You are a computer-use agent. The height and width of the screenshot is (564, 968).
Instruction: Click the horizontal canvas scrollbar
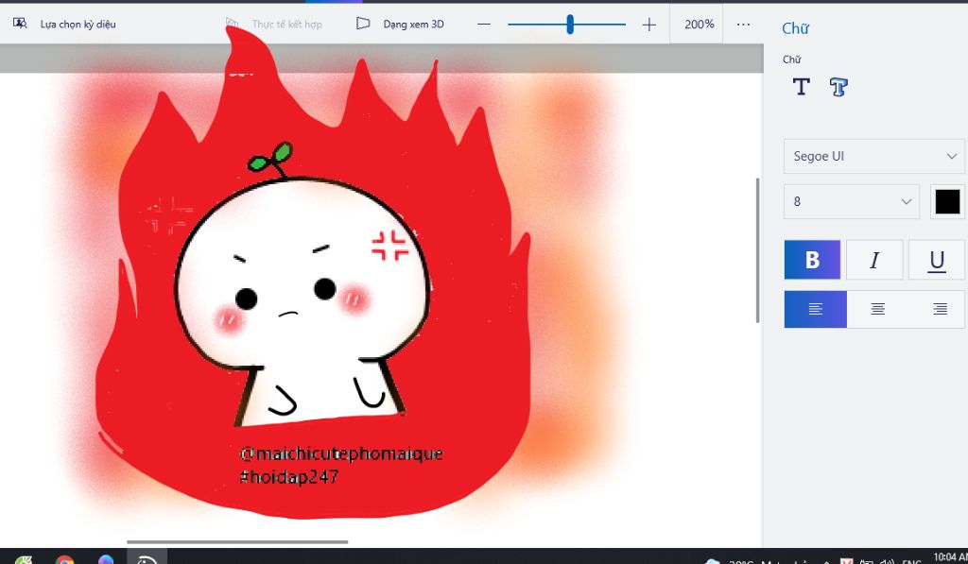coord(237,541)
